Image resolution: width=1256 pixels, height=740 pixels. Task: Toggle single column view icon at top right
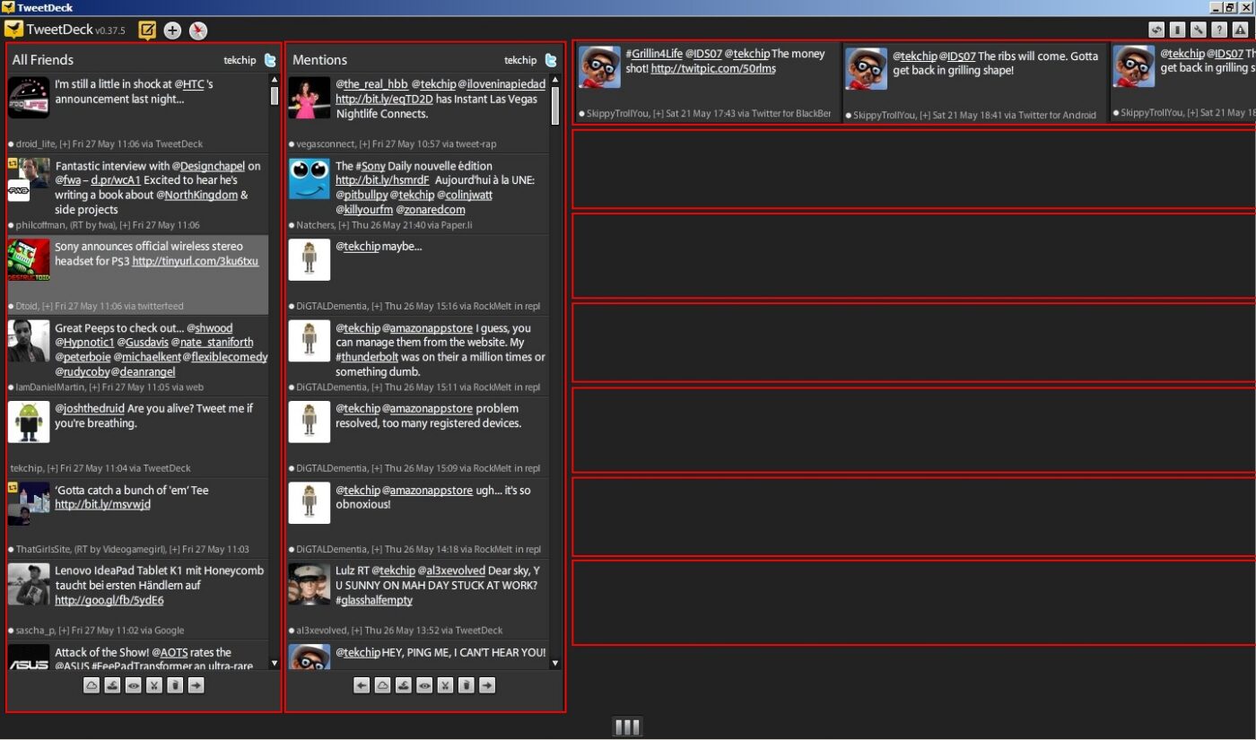point(1177,30)
